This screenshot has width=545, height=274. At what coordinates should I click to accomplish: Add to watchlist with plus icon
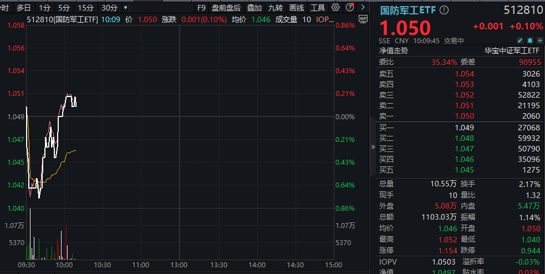539,40
